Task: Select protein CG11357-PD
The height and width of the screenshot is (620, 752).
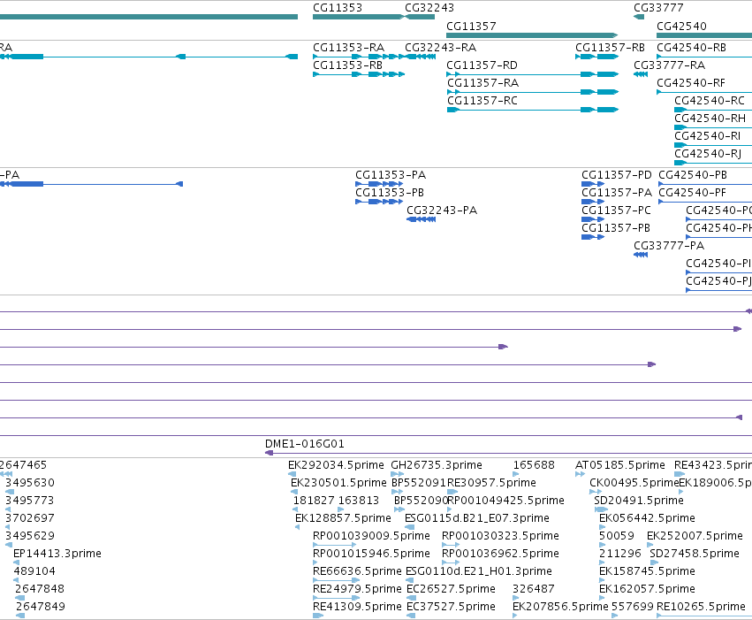Action: point(593,184)
